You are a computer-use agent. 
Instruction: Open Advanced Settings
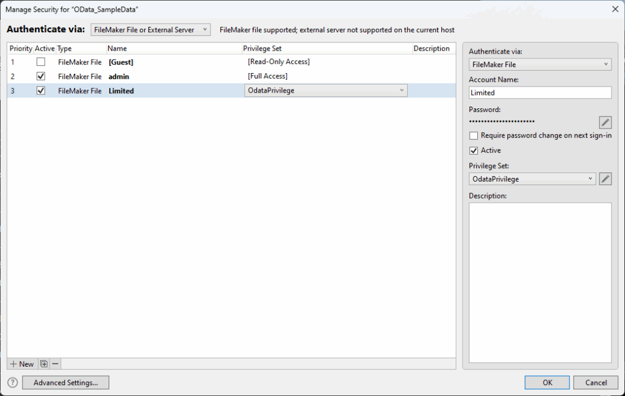point(65,383)
